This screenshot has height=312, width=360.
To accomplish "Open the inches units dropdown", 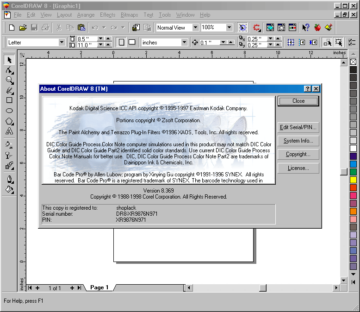I will pos(184,42).
